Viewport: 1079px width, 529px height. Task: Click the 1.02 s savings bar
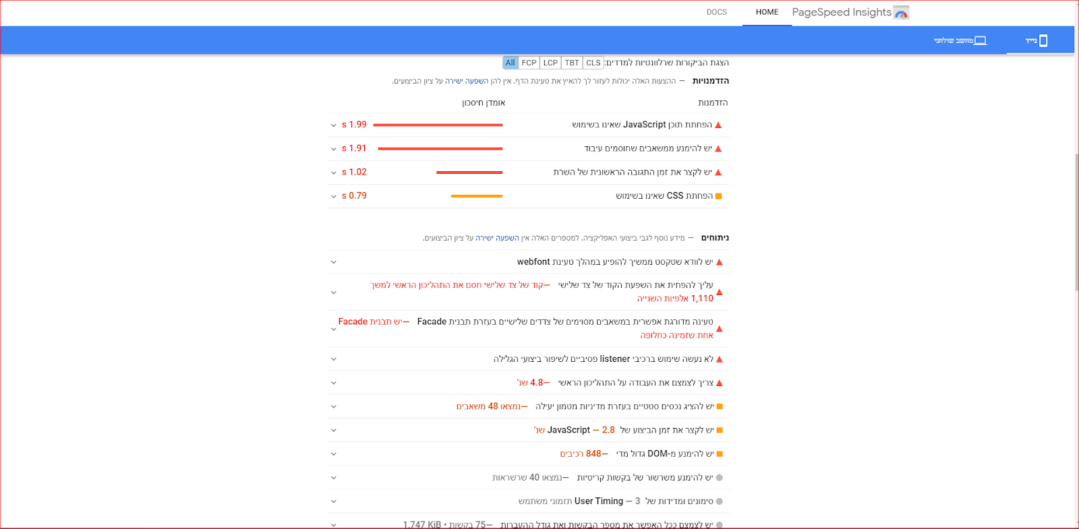click(x=469, y=173)
